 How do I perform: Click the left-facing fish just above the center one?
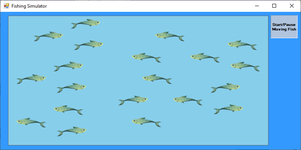pyautogui.click(x=146, y=58)
